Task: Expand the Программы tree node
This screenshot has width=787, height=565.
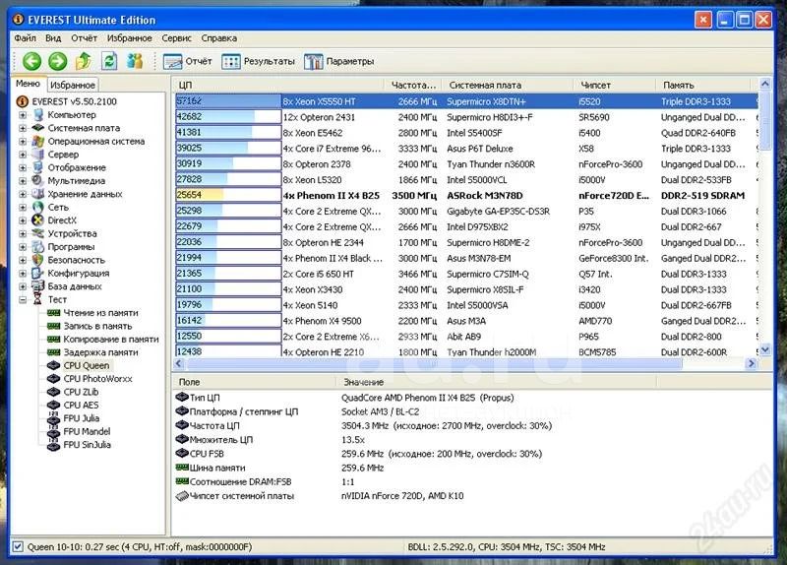Action: tap(23, 247)
